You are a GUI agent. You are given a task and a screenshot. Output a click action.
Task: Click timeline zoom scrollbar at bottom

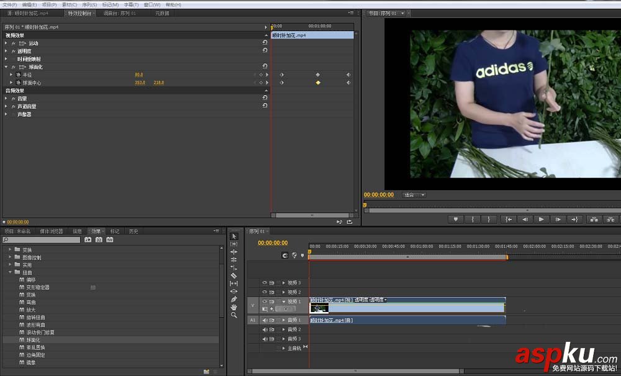click(355, 371)
